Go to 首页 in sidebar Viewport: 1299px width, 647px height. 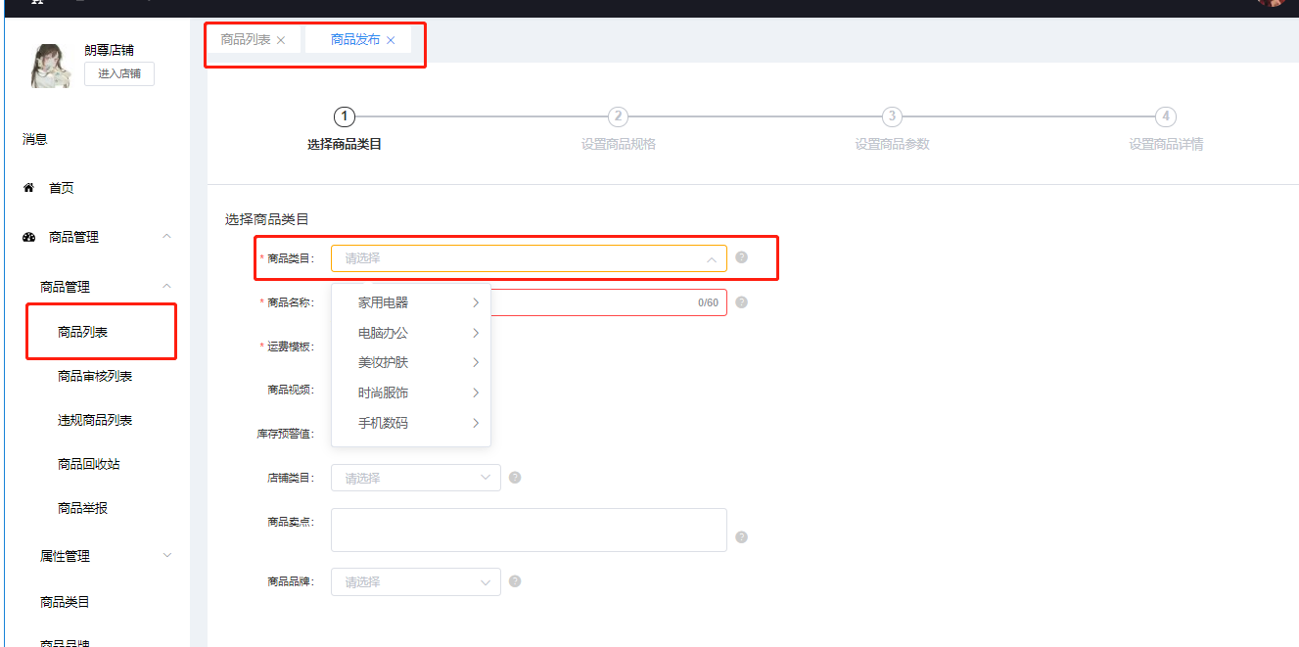pos(61,188)
